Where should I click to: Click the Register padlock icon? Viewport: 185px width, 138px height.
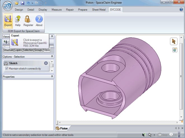click(28, 20)
